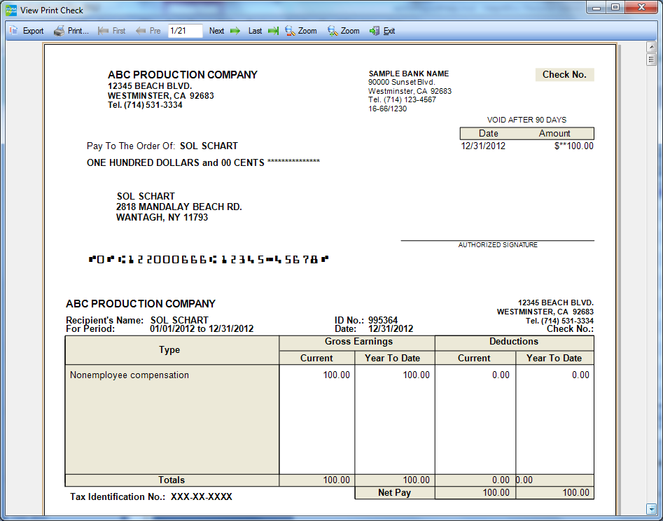663x521 pixels.
Task: Click the Nonemployee compensation row
Action: (130, 375)
